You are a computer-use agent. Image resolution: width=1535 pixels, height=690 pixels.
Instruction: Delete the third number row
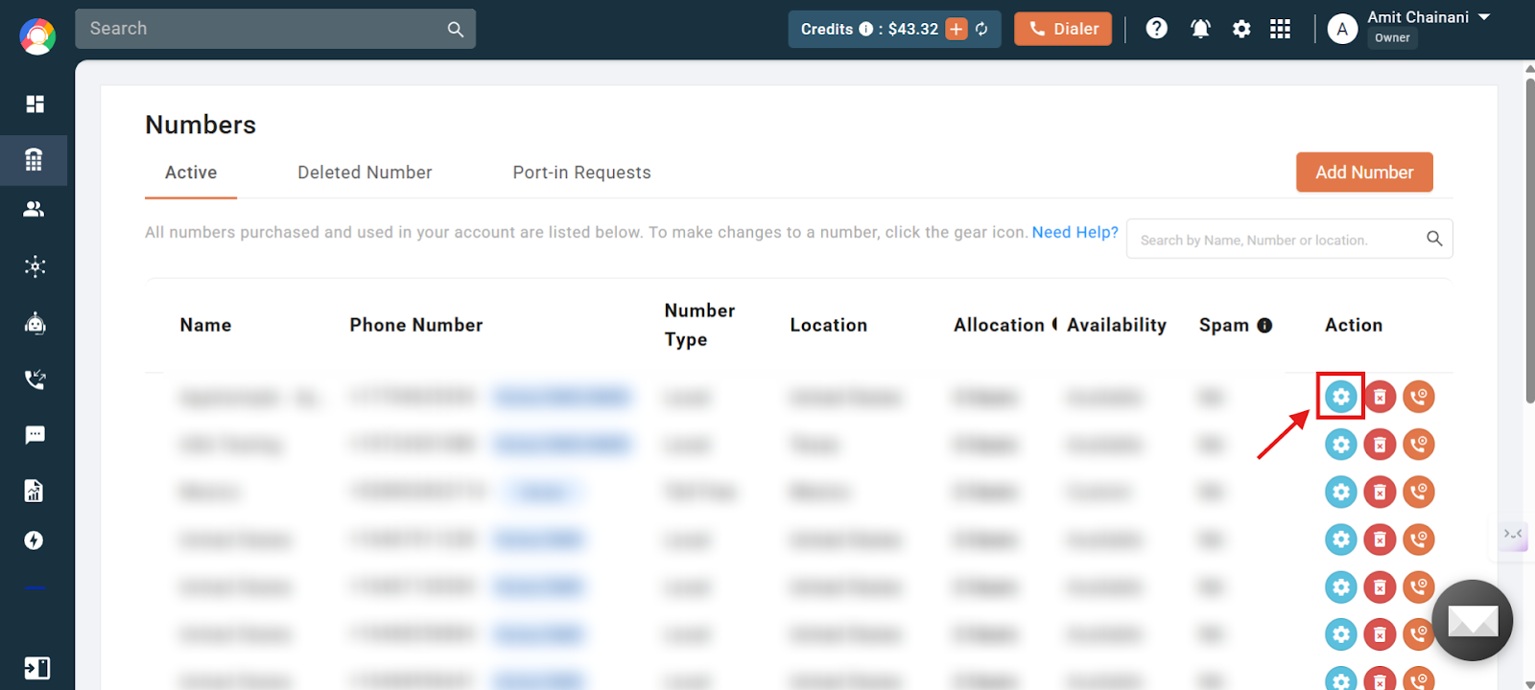1380,492
